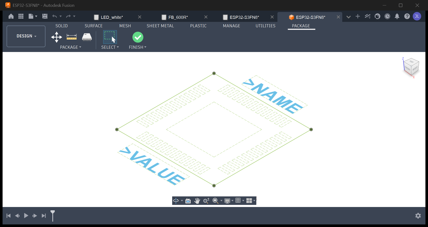Expand the Redo history dropdown
Screen dimensions: 428x227
pyautogui.click(x=74, y=16)
